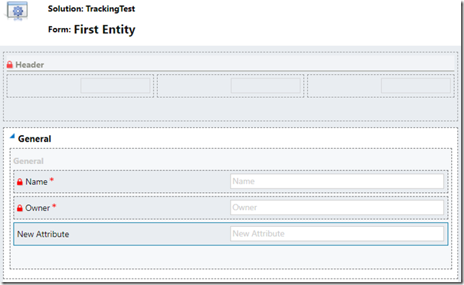The image size is (464, 285).
Task: Click the Solution: TrackingTest heading
Action: coord(92,9)
